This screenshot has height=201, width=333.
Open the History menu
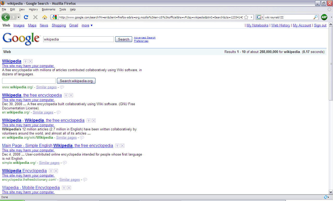pyautogui.click(x=33, y=9)
